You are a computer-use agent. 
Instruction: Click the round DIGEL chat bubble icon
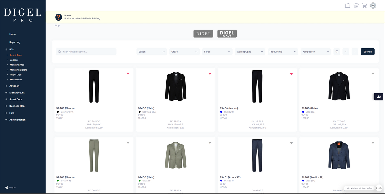click(x=379, y=188)
